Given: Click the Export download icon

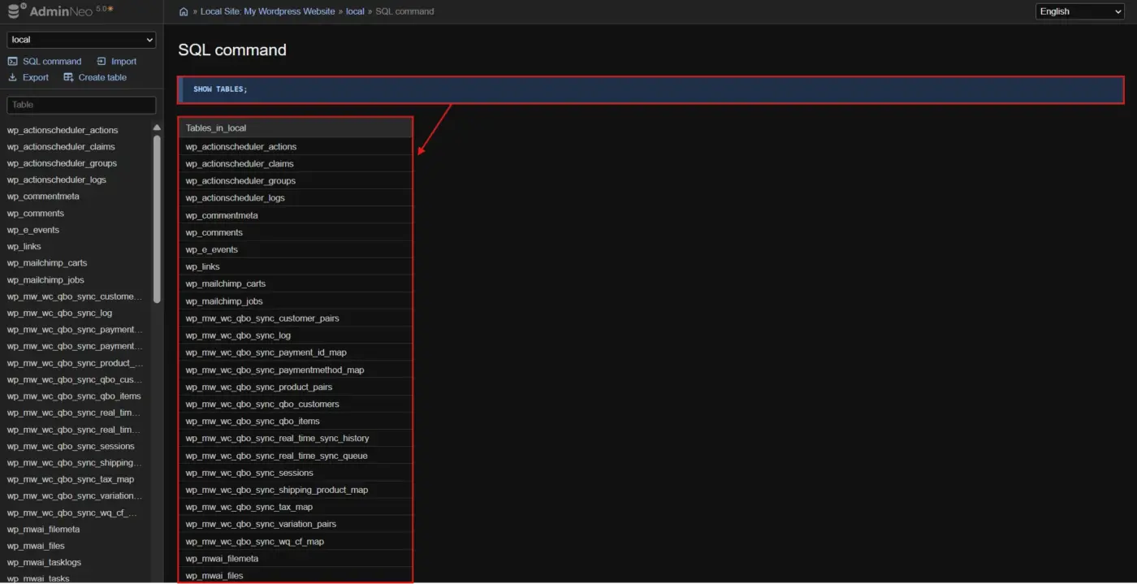Looking at the screenshot, I should [x=13, y=78].
